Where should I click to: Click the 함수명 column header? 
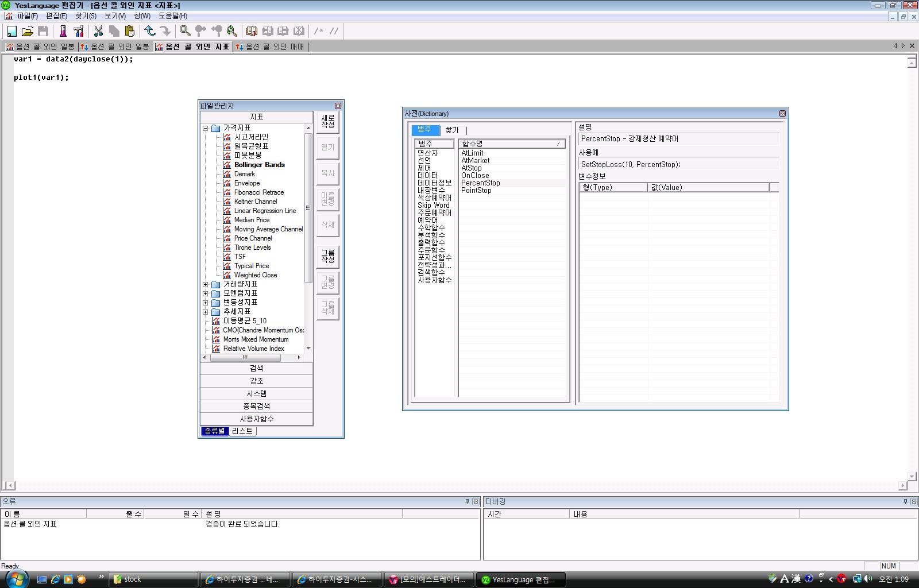[512, 144]
